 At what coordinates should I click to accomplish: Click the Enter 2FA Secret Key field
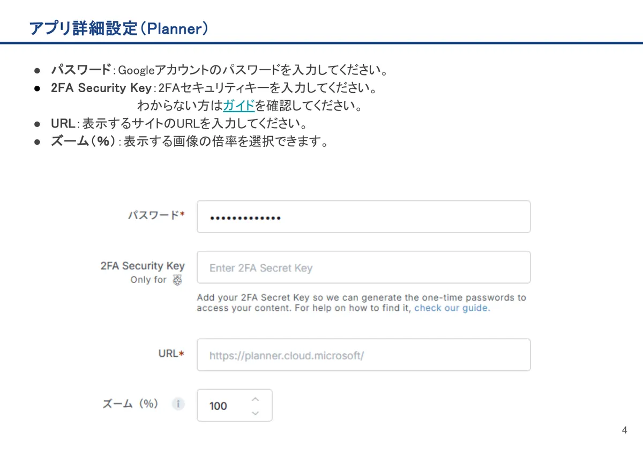coord(363,267)
